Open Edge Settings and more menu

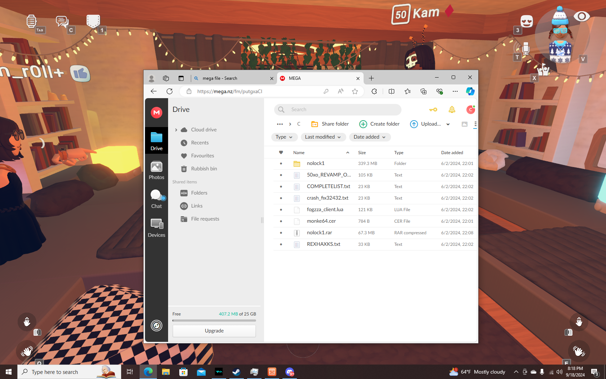coord(455,91)
